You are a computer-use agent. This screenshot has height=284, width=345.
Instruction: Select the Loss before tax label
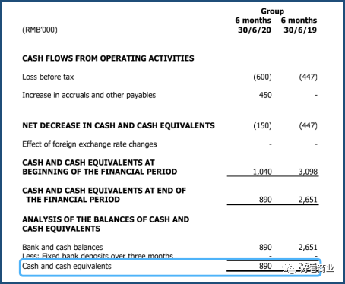click(48, 77)
